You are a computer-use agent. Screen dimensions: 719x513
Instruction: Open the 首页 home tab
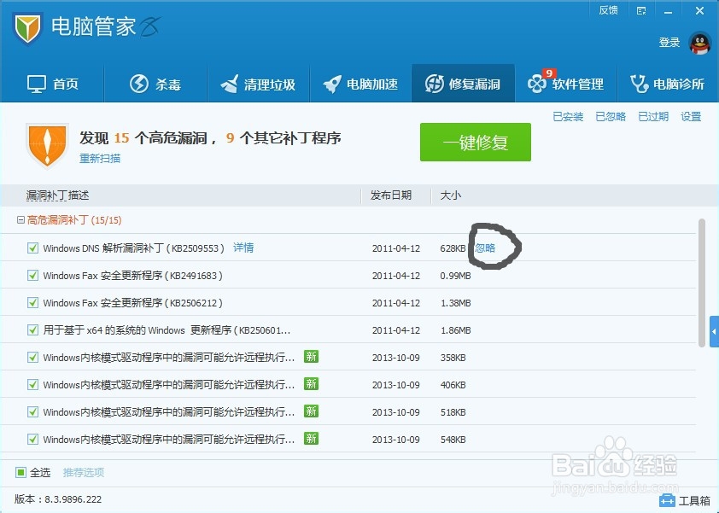tap(52, 84)
